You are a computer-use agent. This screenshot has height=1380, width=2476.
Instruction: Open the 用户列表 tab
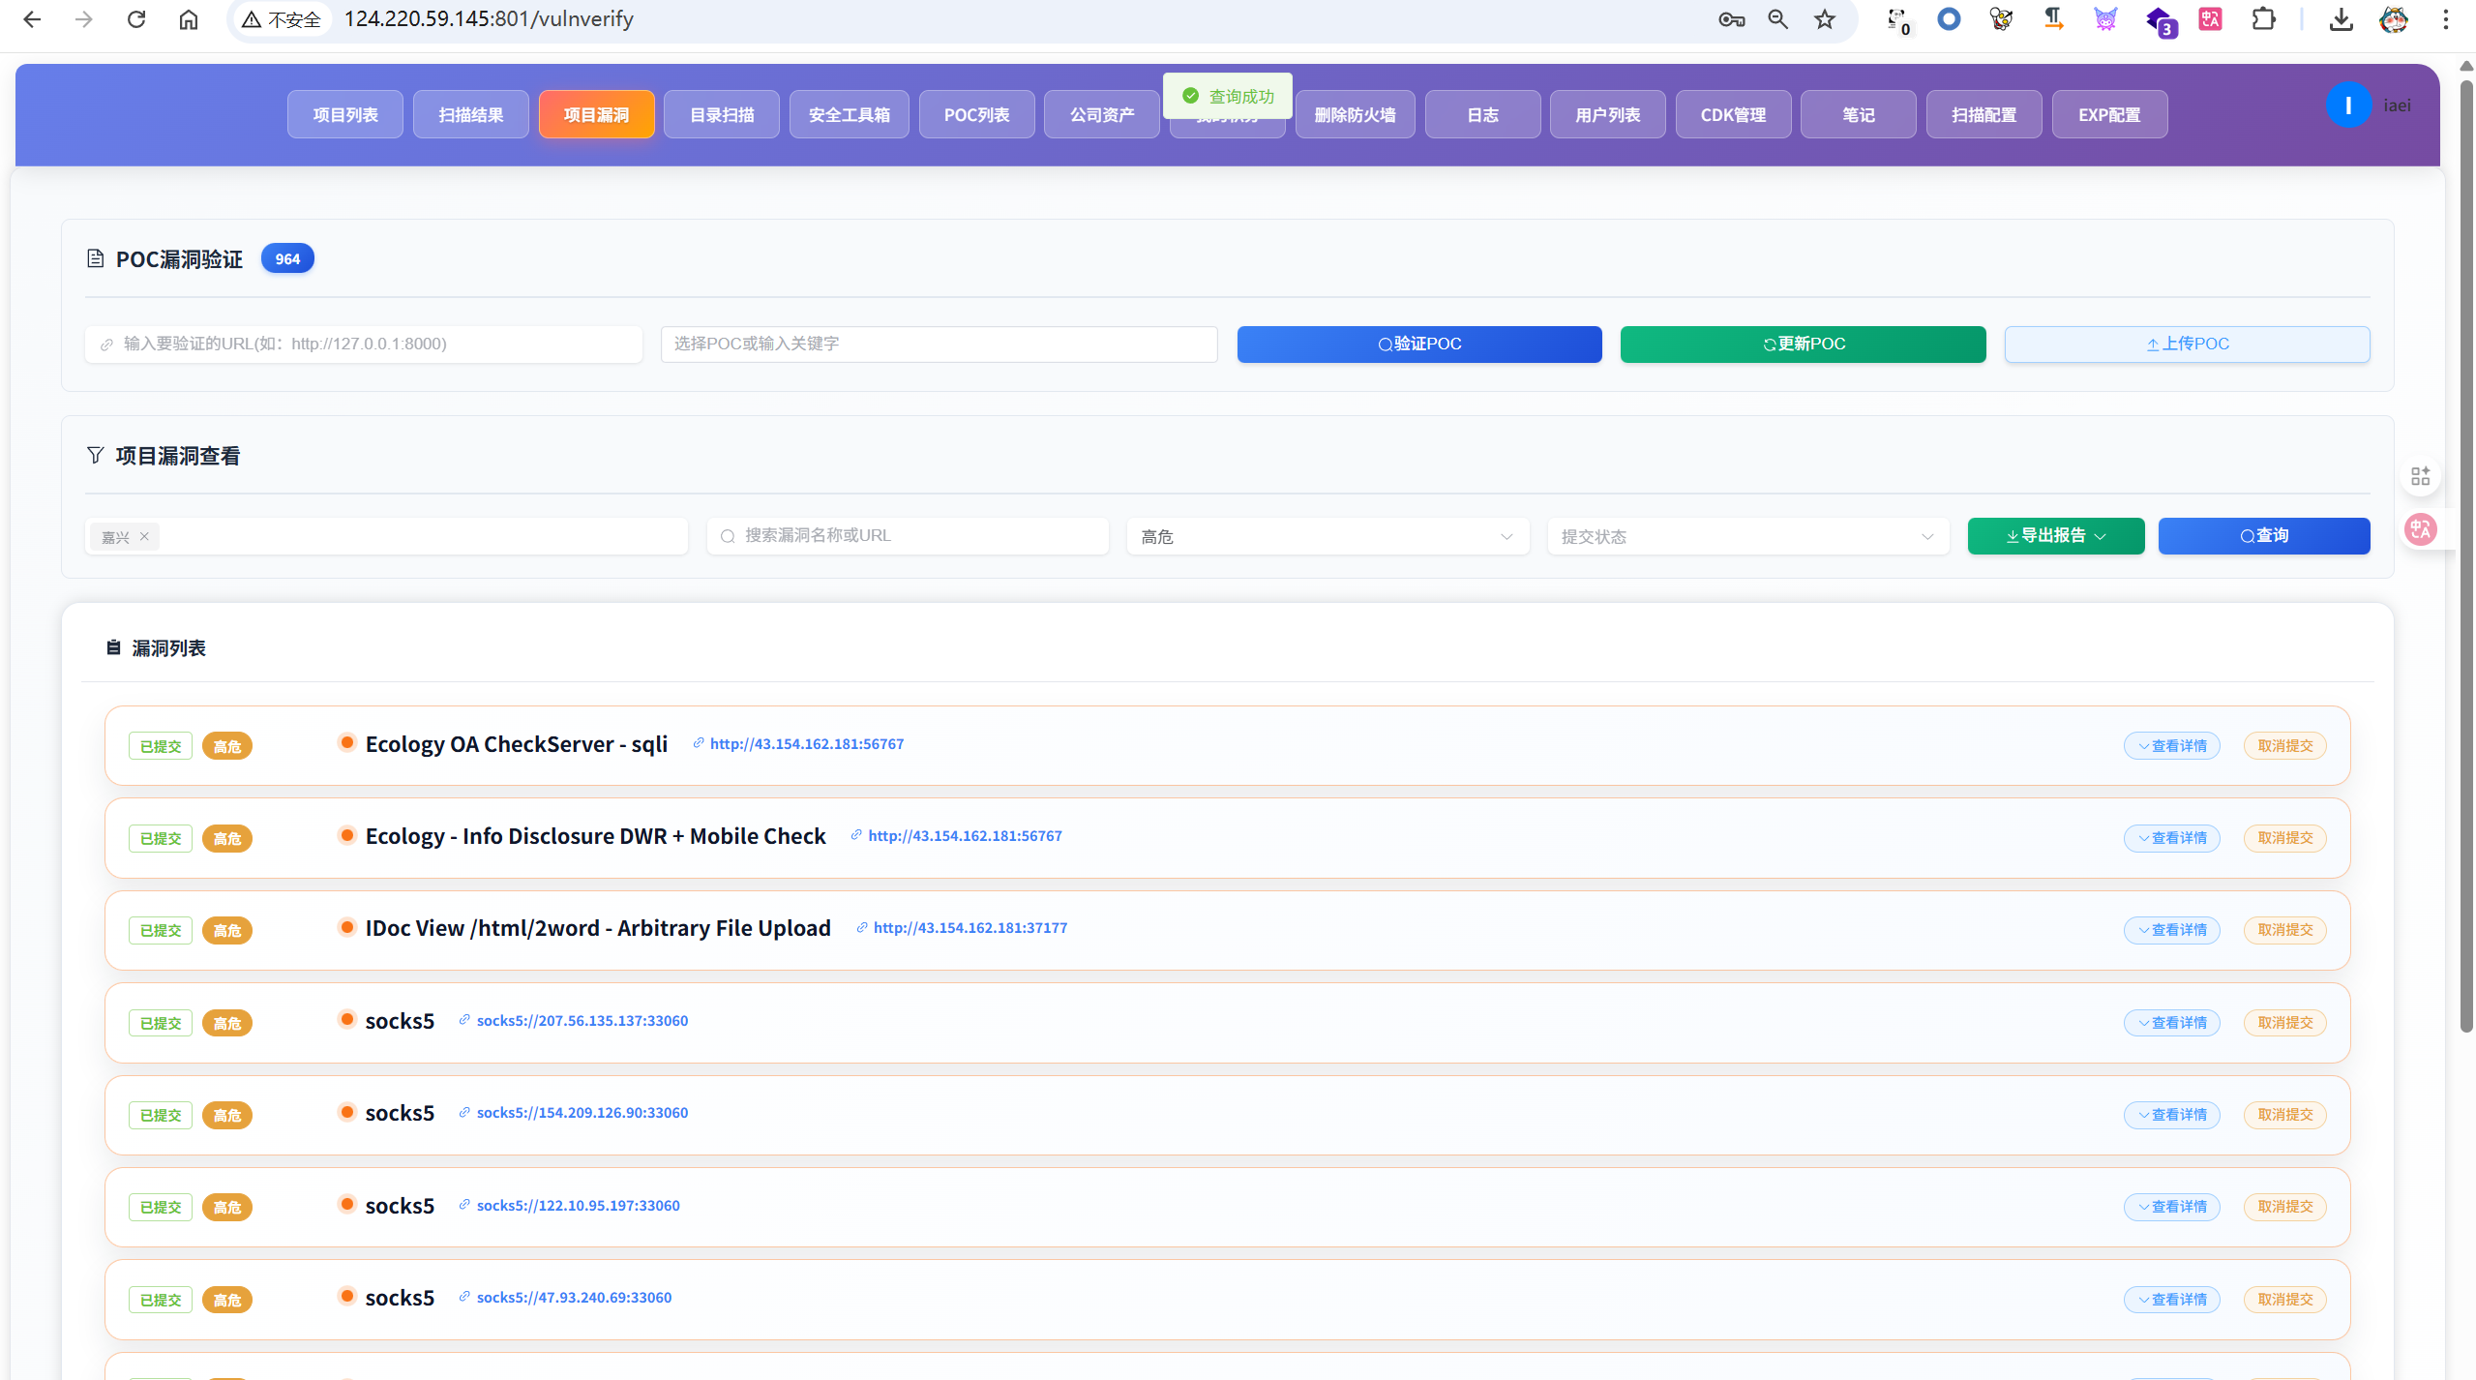click(x=1608, y=115)
